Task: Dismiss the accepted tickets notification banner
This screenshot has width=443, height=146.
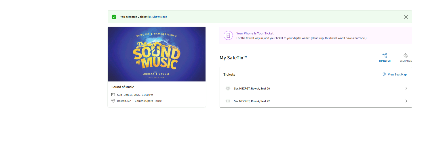Action: (406, 17)
